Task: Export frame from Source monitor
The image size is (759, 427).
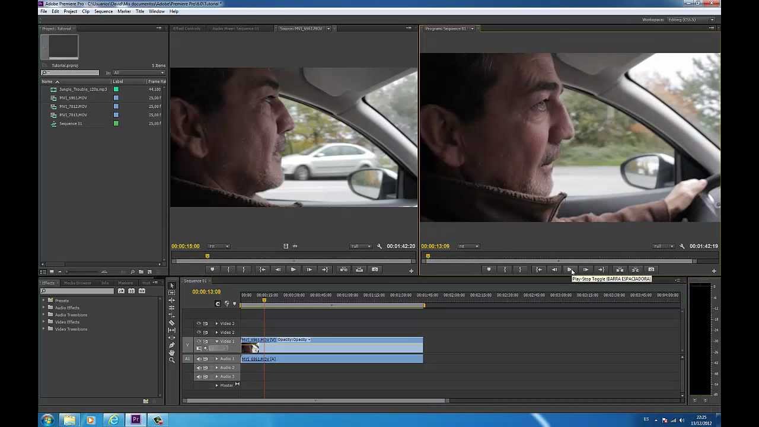Action: pos(375,270)
